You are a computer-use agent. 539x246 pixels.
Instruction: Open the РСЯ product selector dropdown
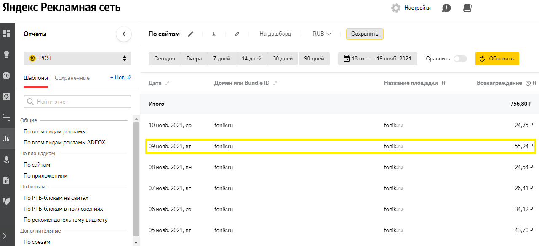77,58
